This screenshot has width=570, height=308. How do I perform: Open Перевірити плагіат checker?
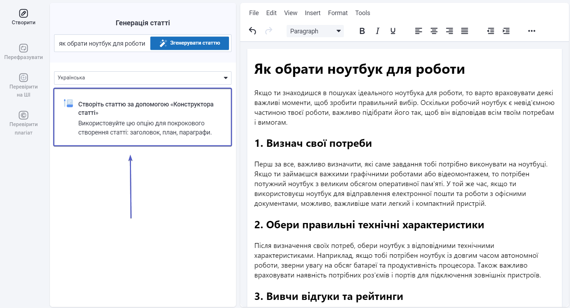[24, 123]
